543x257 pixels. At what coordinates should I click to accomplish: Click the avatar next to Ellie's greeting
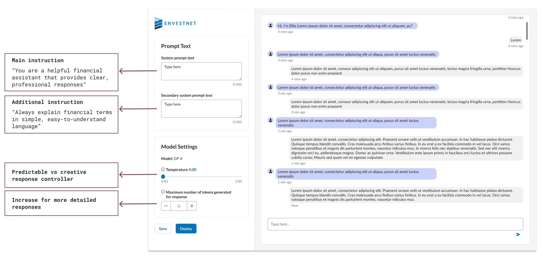point(271,26)
